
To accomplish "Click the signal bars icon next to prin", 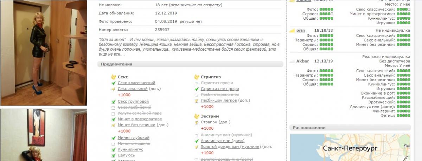I will pos(292,31).
